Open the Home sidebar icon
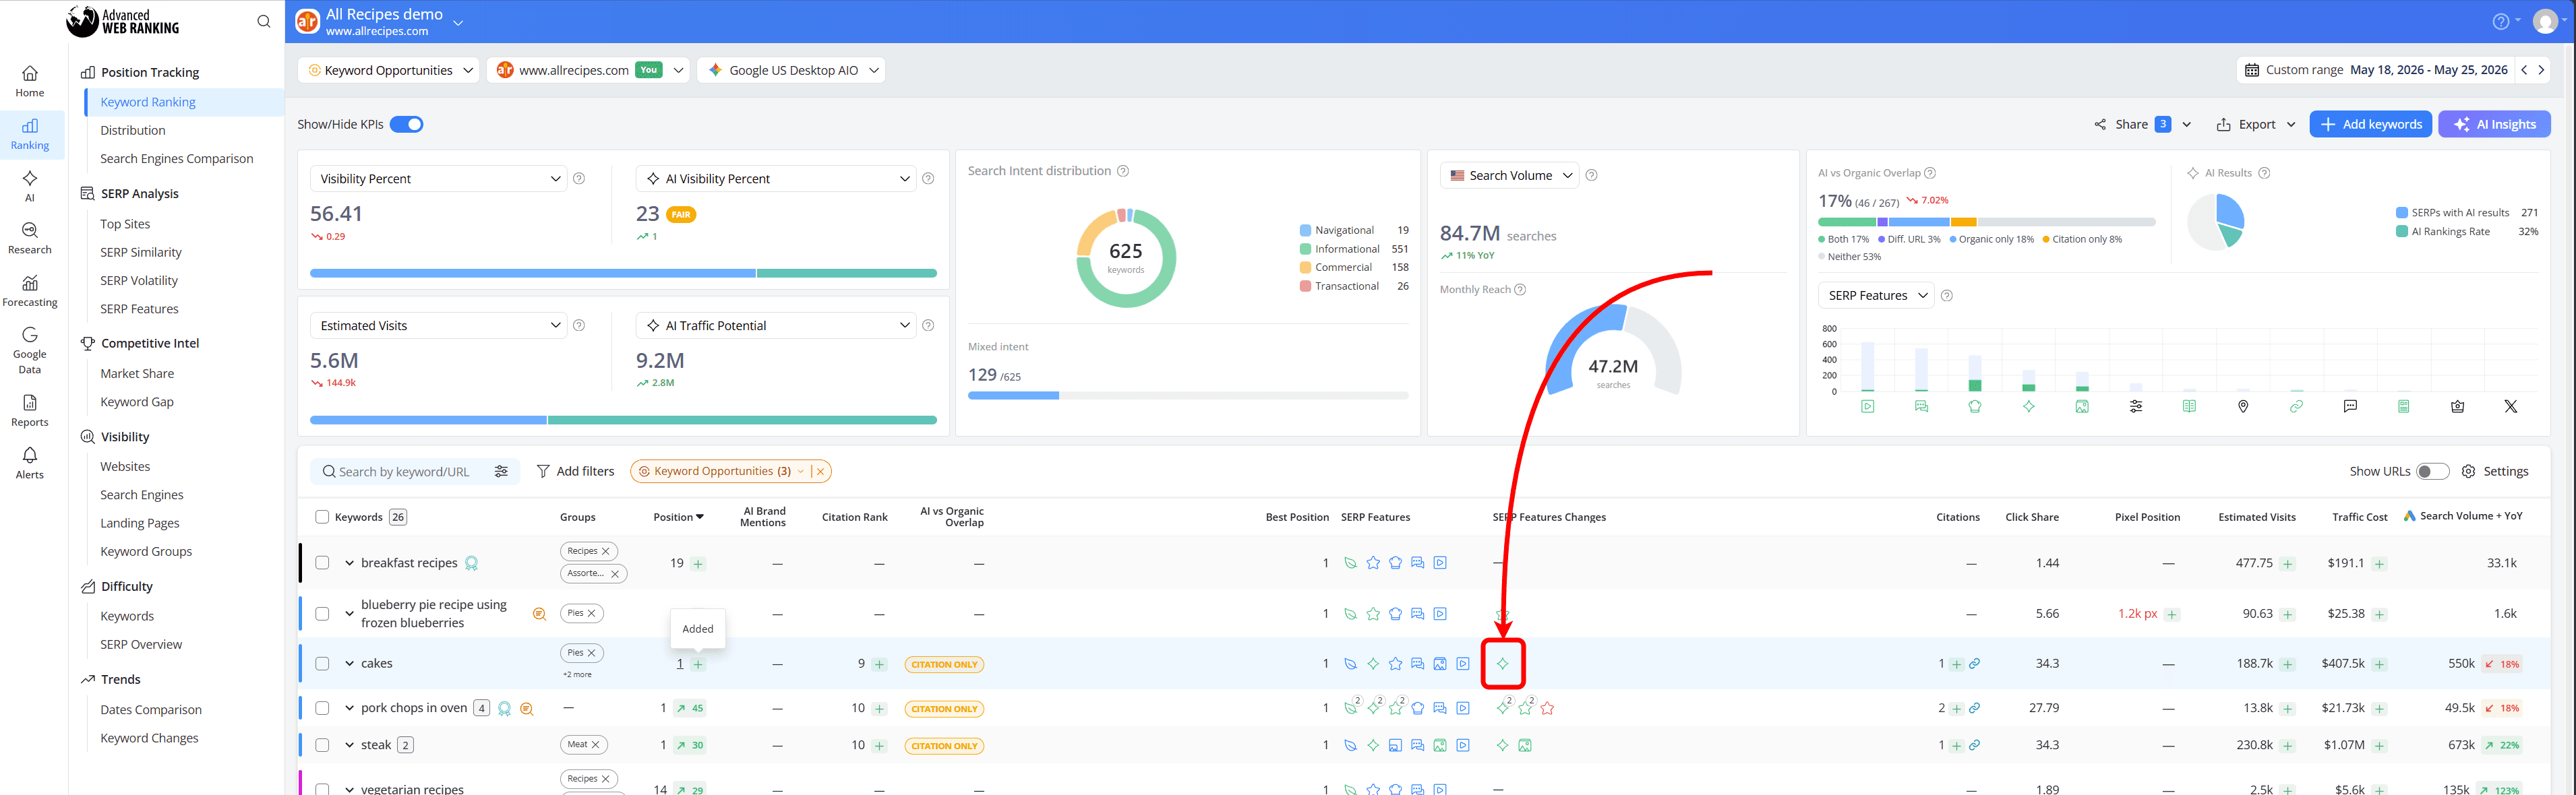Screen dimensions: 2576x795 [x=30, y=81]
